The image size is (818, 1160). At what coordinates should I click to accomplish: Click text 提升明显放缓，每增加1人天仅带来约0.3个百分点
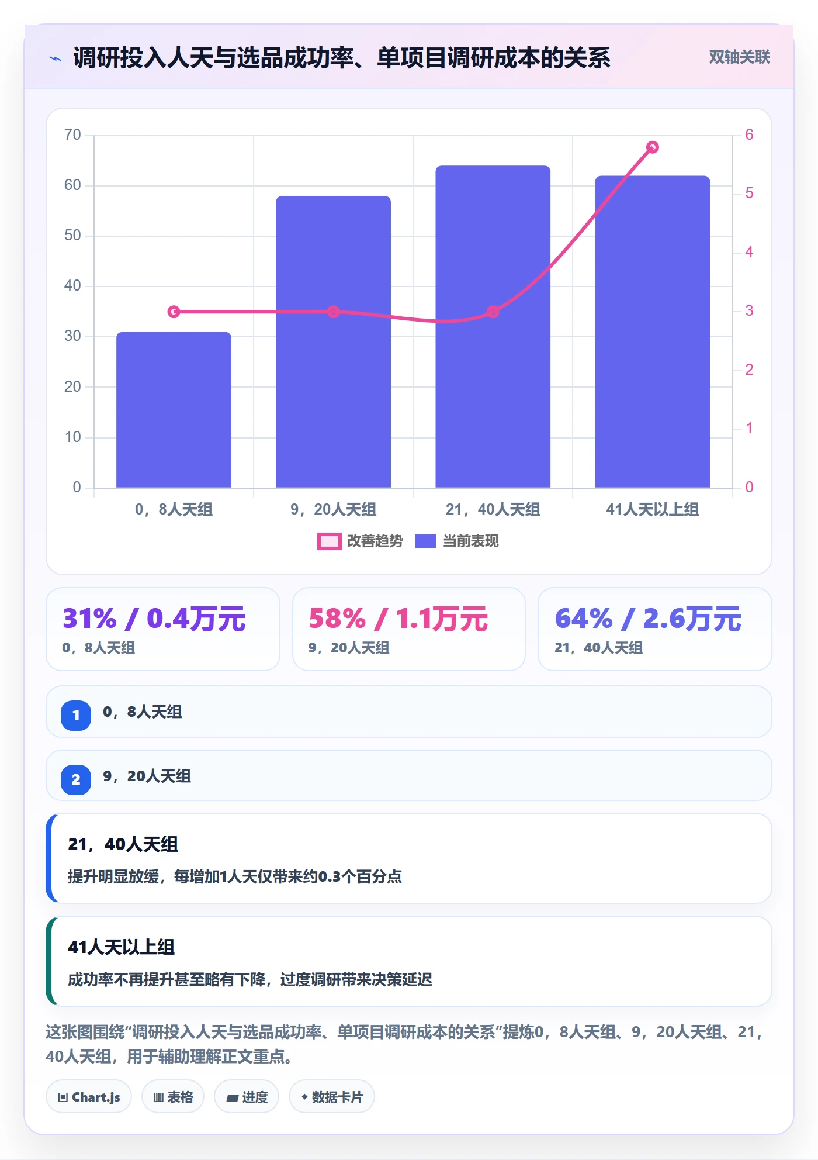(x=235, y=876)
